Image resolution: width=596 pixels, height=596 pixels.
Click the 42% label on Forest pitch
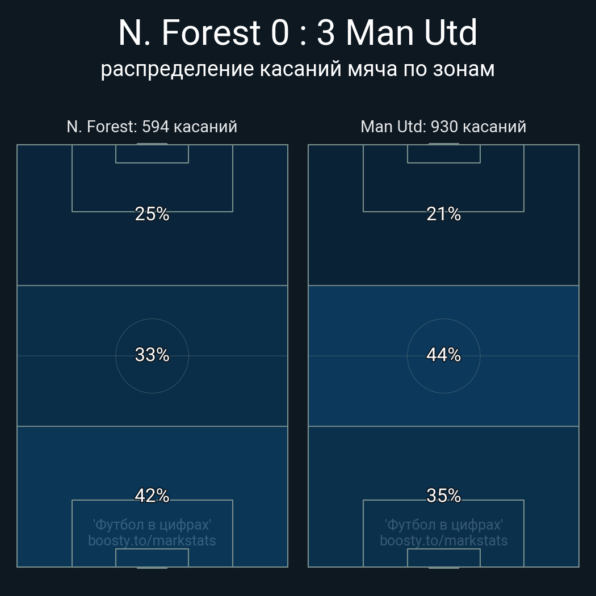point(152,496)
